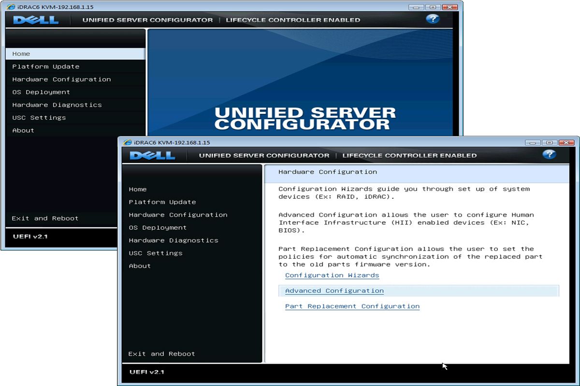Click UEFI v2.1 text in back window
The width and height of the screenshot is (580, 386).
pyautogui.click(x=30, y=236)
